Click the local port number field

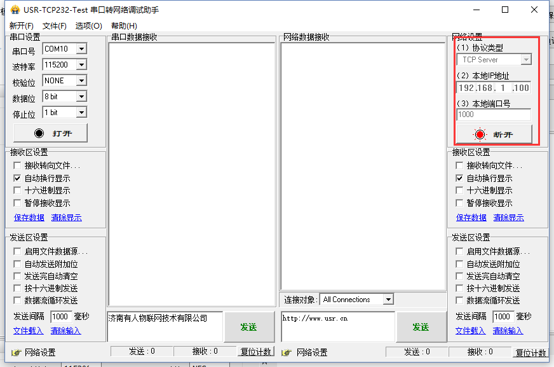coord(494,114)
